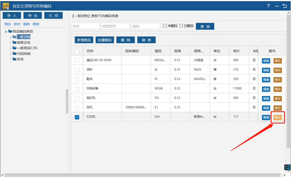Collapse the 商品编码类别 tree root
Viewport: 291px width, 177px height.
pyautogui.click(x=6, y=31)
